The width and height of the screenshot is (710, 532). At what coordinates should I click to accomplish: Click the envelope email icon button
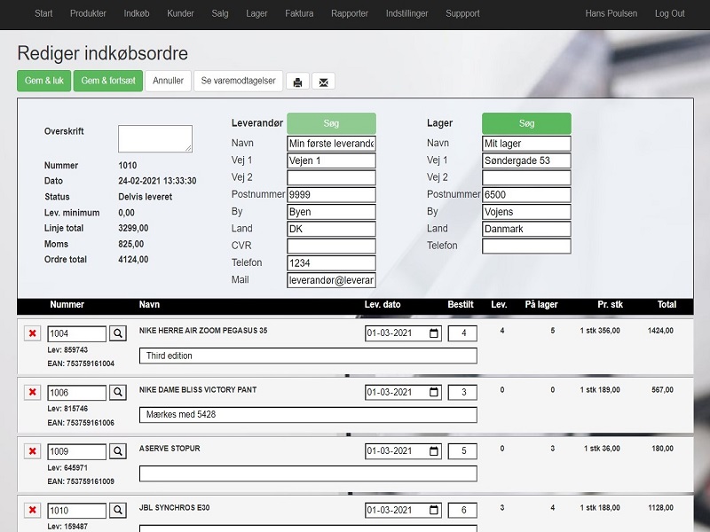pos(323,82)
